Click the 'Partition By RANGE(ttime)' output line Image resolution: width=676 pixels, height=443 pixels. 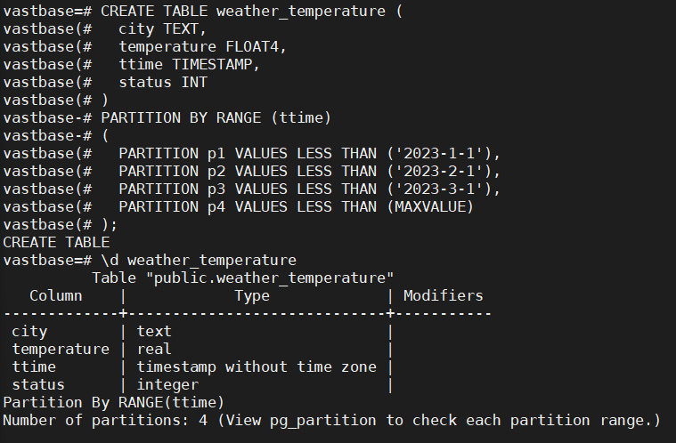(x=113, y=402)
